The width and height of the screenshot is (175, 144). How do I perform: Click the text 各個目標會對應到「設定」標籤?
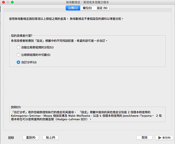tap(59, 41)
